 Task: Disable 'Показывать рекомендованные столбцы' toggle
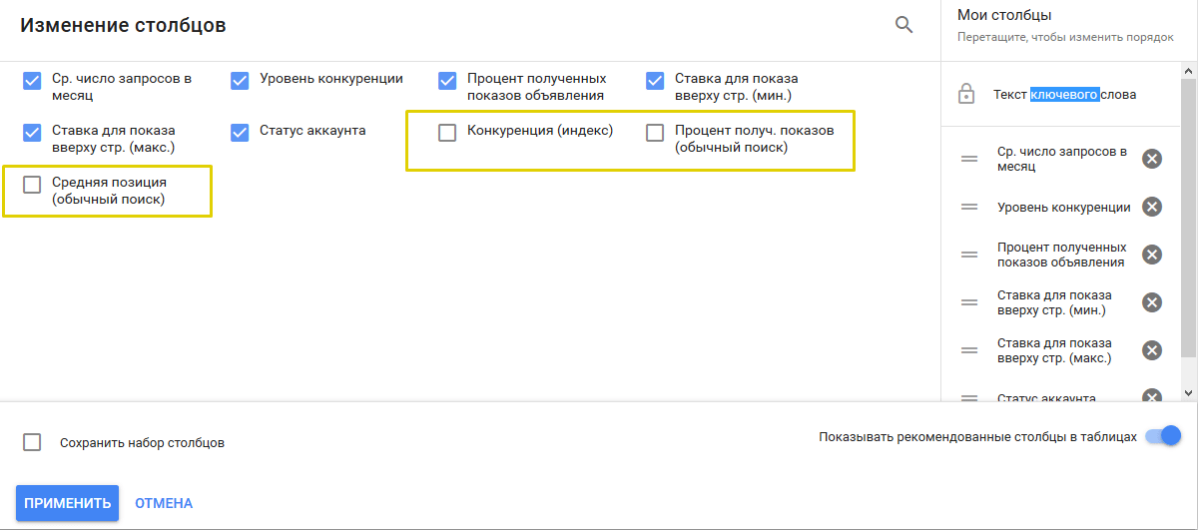[1163, 436]
